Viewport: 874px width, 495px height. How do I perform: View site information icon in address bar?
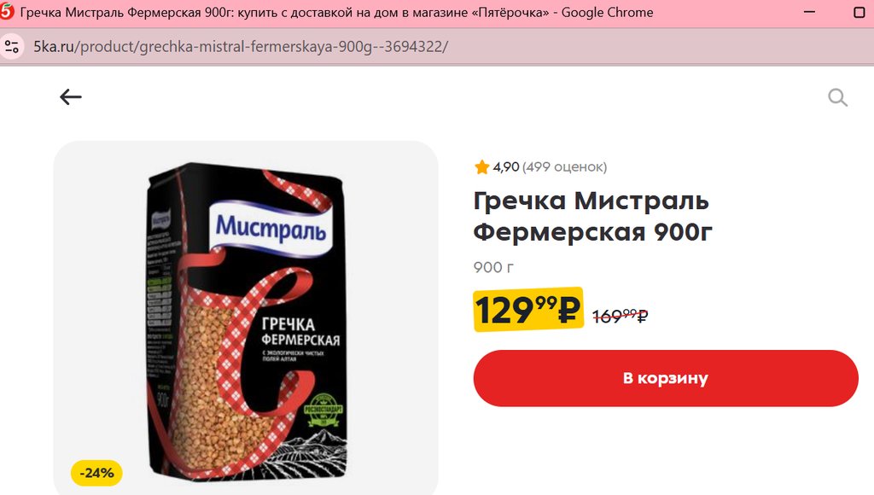tap(12, 46)
